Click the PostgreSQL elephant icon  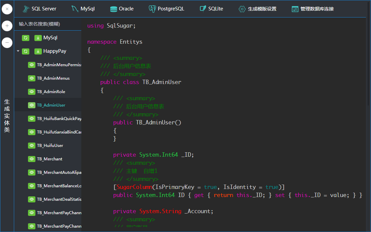(x=152, y=9)
